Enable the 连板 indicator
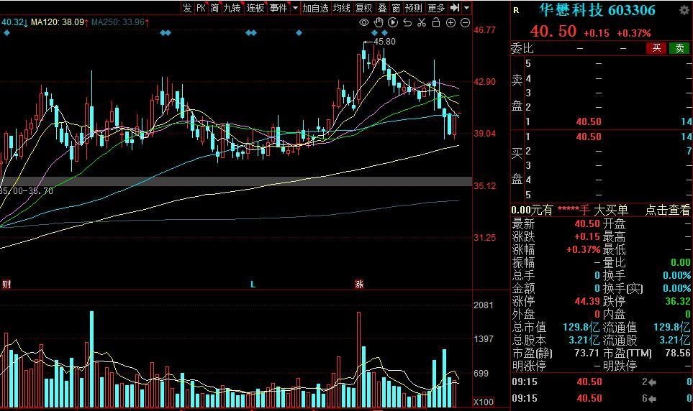Screen dimensions: 693x411 point(255,7)
